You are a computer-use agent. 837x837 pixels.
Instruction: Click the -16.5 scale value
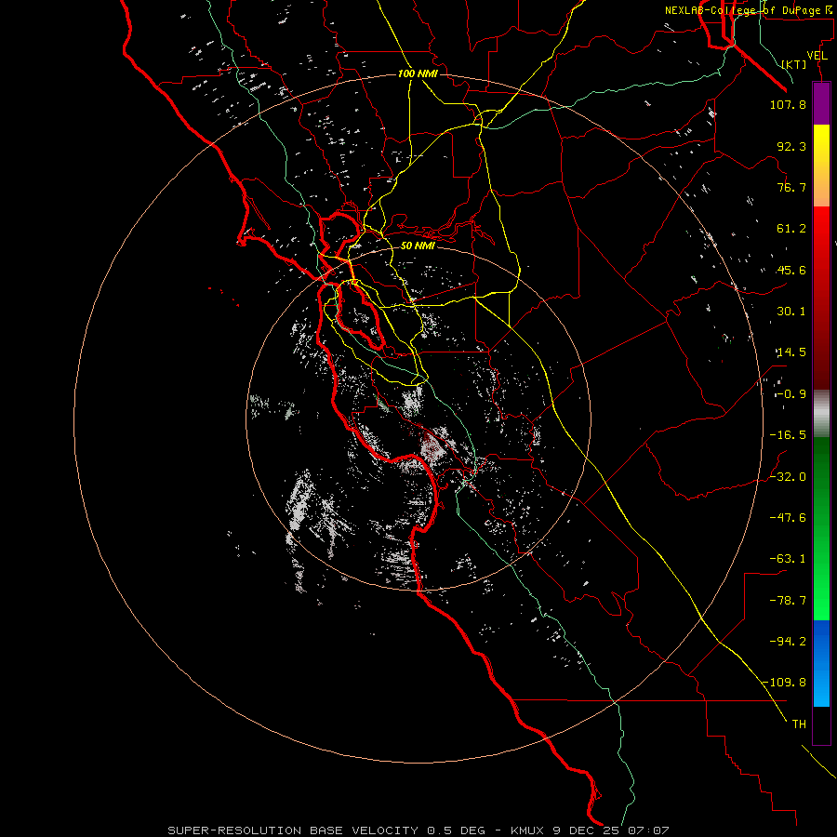tap(788, 435)
